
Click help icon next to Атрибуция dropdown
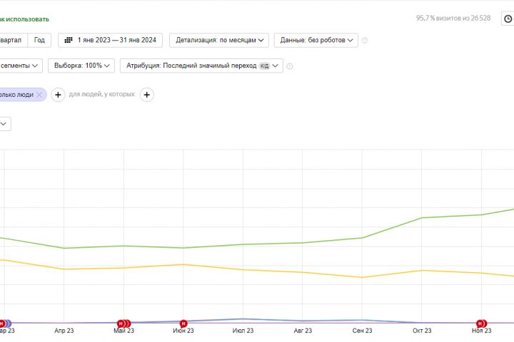(289, 66)
